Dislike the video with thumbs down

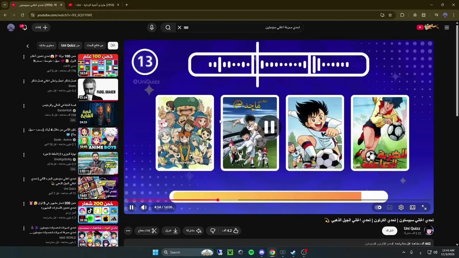point(212,230)
